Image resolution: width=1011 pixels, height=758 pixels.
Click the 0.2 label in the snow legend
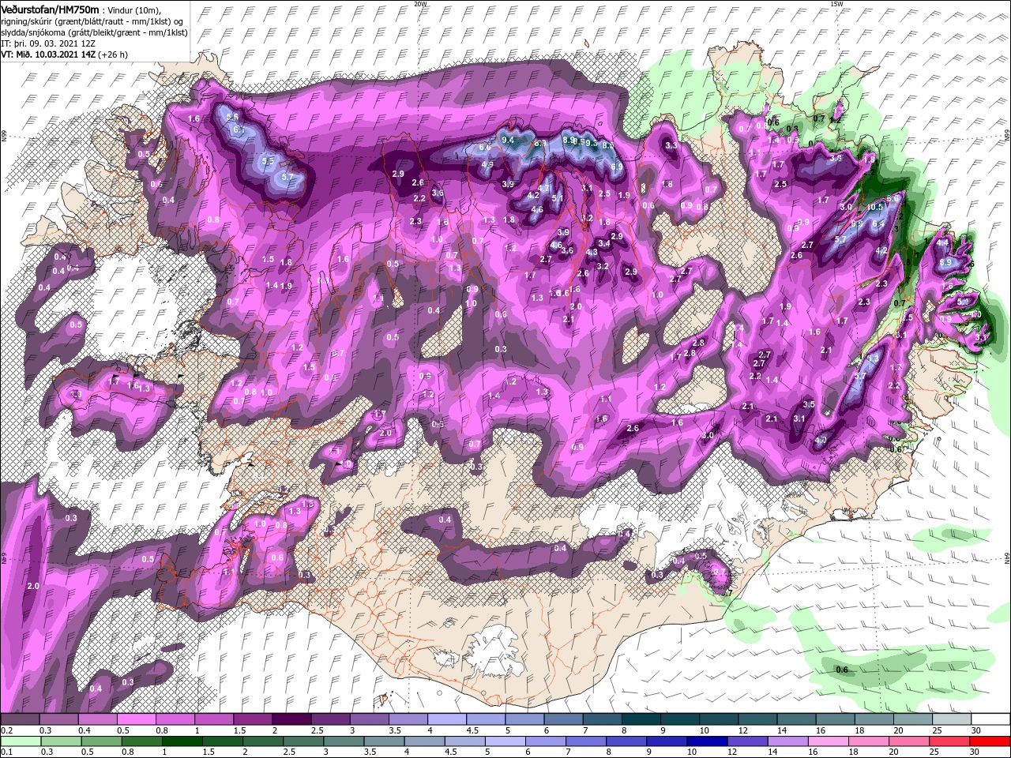pos(6,730)
